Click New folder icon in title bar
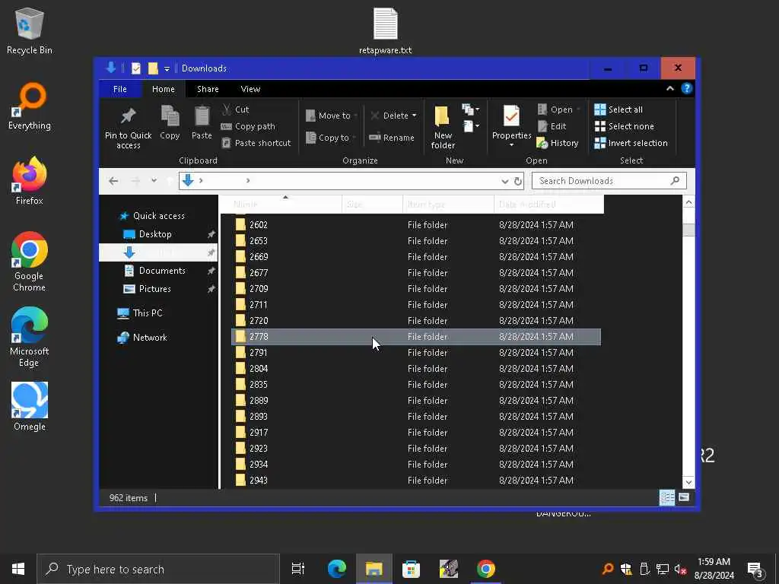Viewport: 779px width, 584px height. point(153,68)
